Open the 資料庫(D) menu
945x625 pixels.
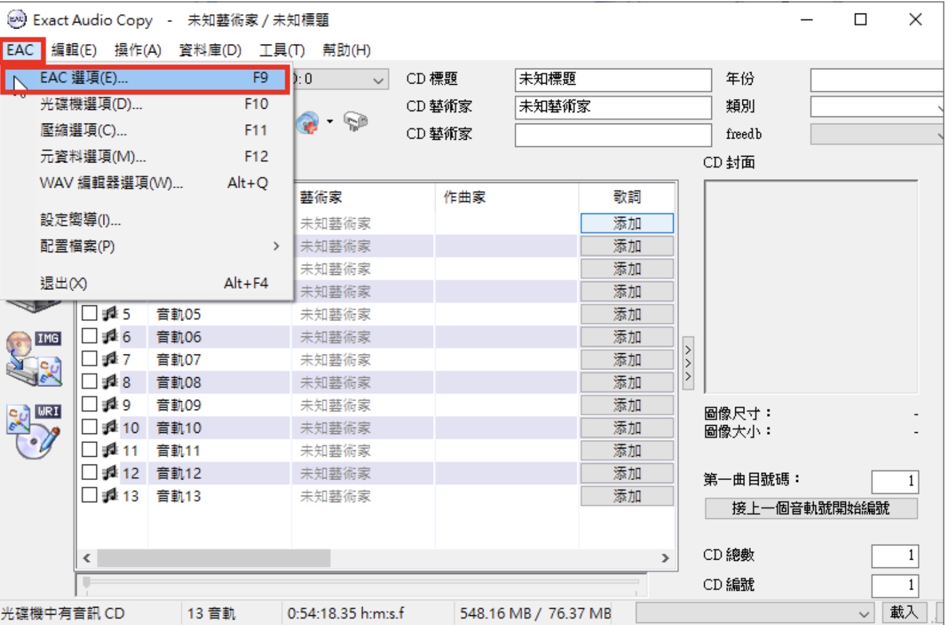[x=210, y=50]
